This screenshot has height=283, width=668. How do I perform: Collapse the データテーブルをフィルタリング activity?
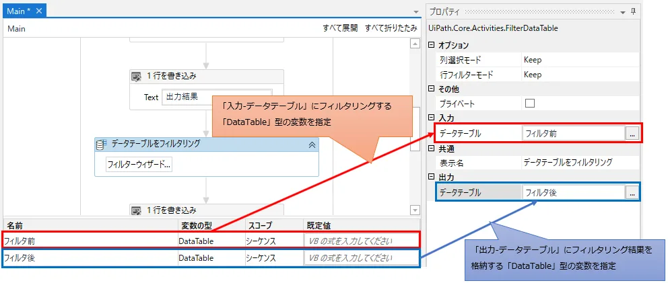click(x=312, y=145)
